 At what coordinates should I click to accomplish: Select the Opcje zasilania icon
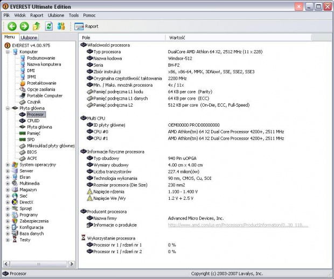(23, 89)
